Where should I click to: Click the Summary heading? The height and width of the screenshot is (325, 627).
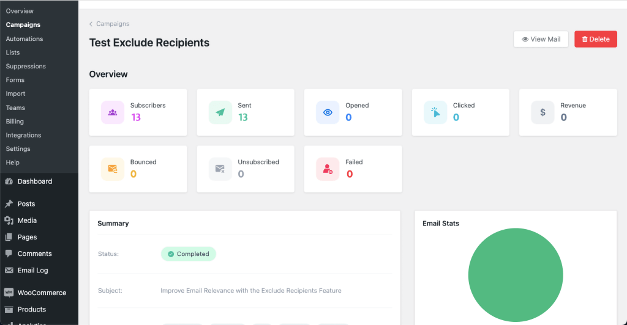113,224
